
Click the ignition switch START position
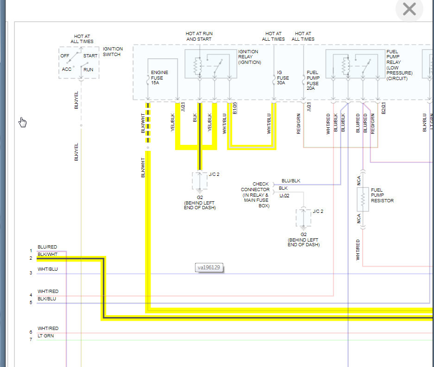point(90,56)
